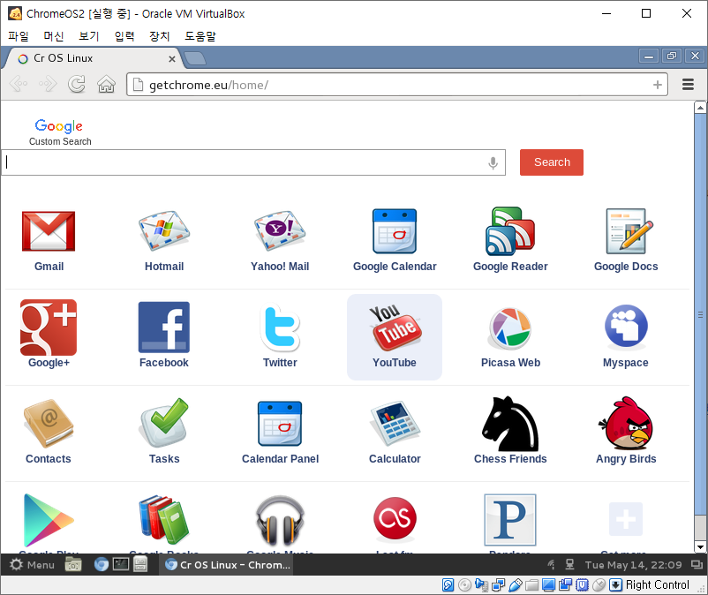Open the terminal icon in taskbar
708x595 pixels.
pyautogui.click(x=121, y=564)
